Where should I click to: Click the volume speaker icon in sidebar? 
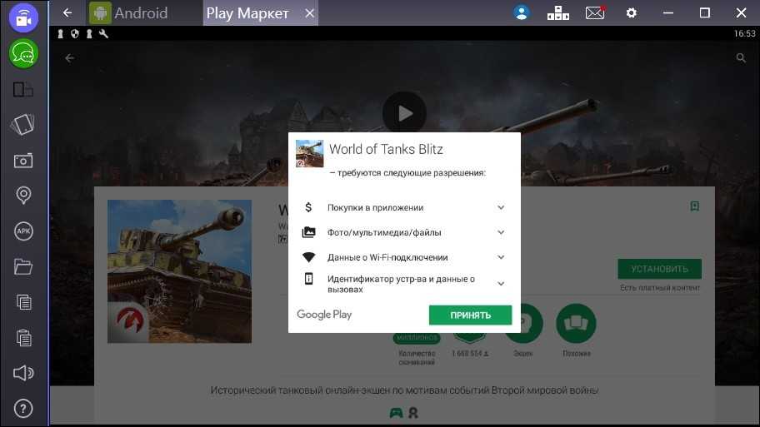pos(23,373)
